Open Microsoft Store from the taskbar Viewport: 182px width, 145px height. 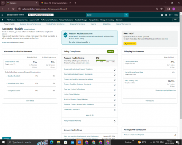(x=66, y=142)
